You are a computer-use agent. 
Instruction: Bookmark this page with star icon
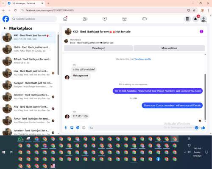[194, 10]
